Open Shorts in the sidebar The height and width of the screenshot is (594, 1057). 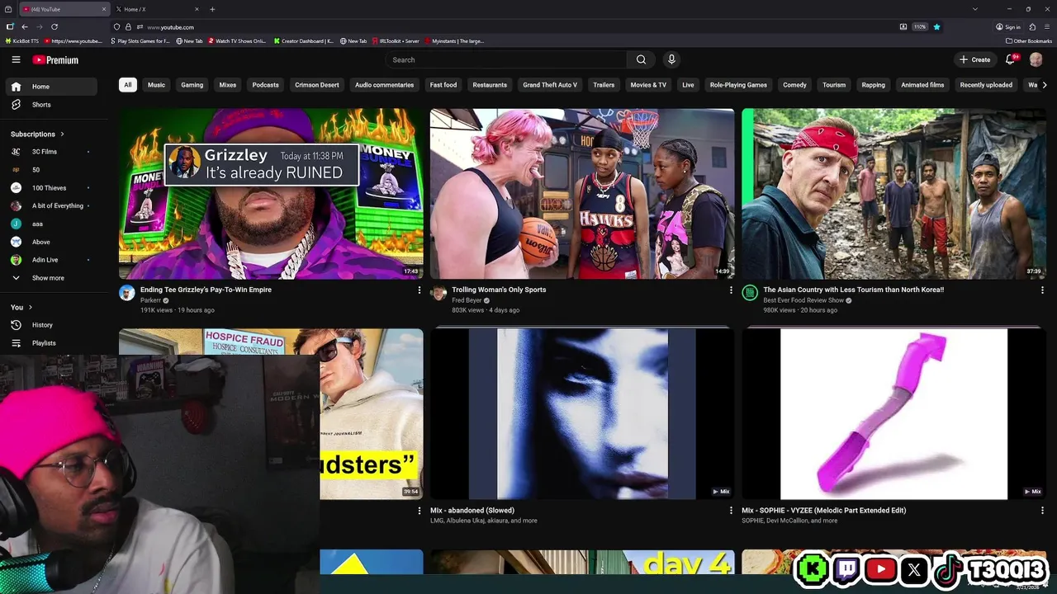(x=51, y=105)
